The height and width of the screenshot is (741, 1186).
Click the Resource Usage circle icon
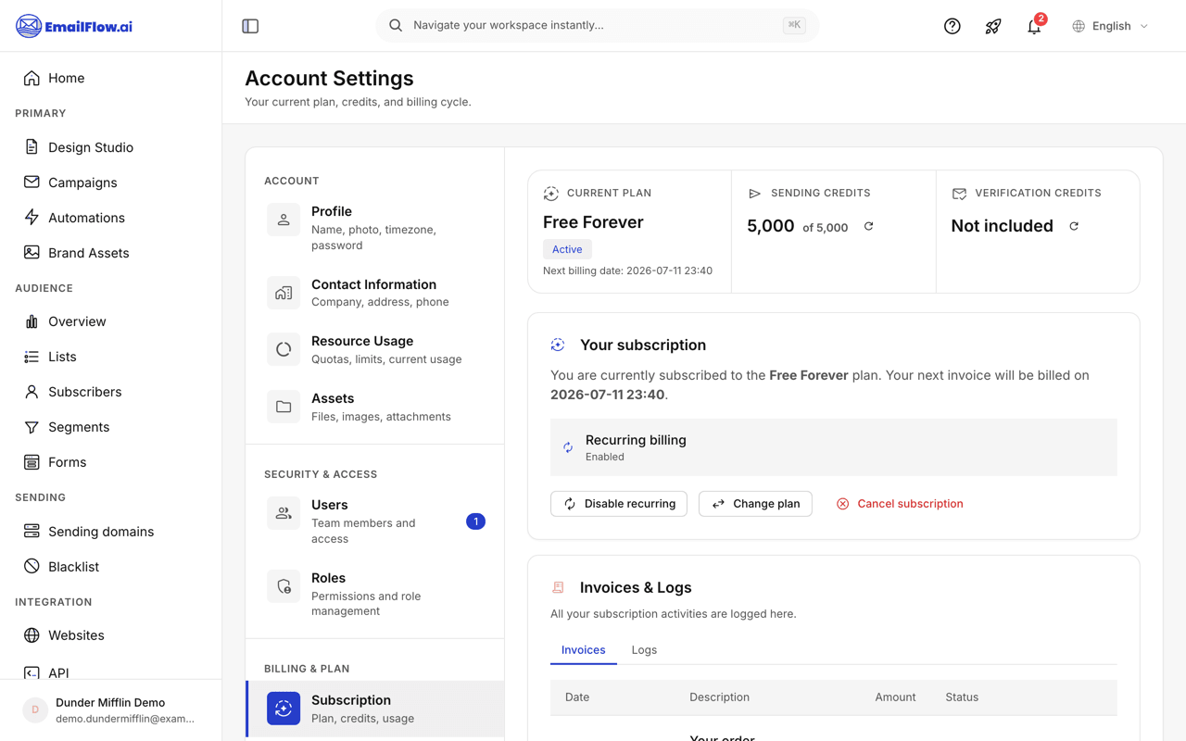click(284, 349)
